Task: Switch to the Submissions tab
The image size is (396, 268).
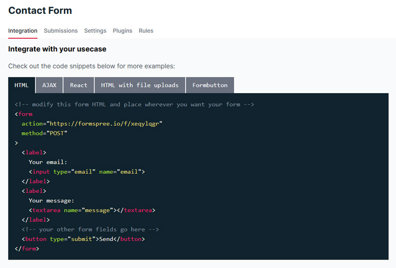Action: click(x=60, y=31)
